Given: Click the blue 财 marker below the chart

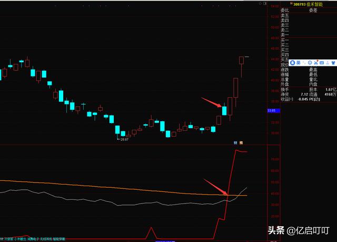Looking at the screenshot, I should pos(235,143).
